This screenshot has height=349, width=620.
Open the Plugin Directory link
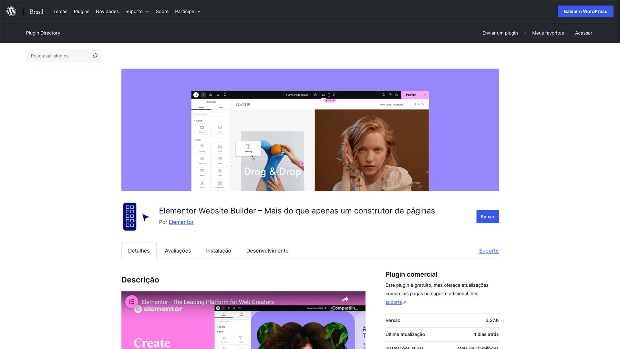coord(43,33)
